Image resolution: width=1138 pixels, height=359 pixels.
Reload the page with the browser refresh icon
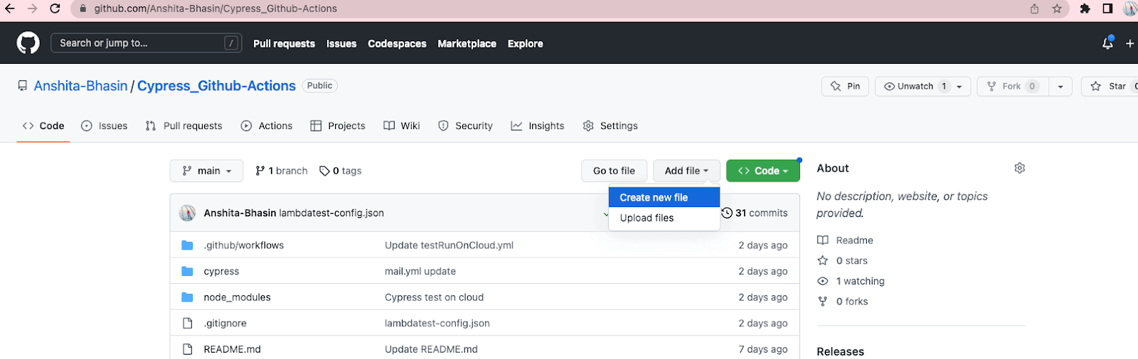(55, 9)
